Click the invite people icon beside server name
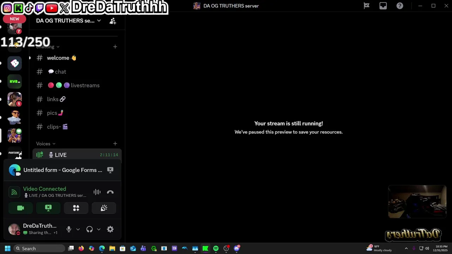Screen dimensions: 452x254 pyautogui.click(x=113, y=21)
